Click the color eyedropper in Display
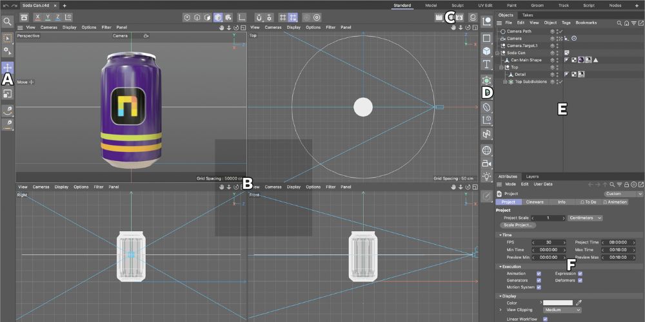 tap(579, 302)
